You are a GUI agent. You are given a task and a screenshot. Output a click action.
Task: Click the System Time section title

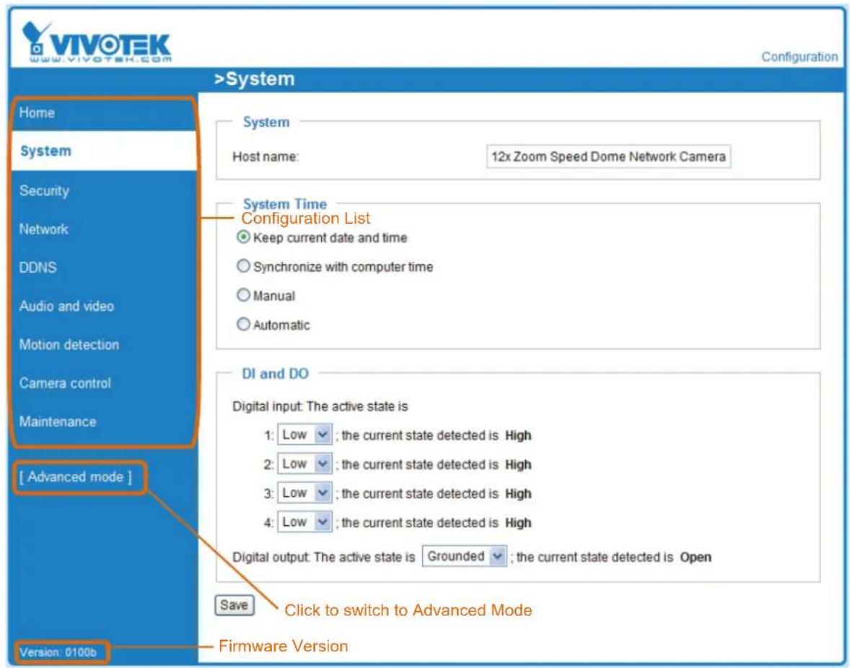click(x=285, y=204)
